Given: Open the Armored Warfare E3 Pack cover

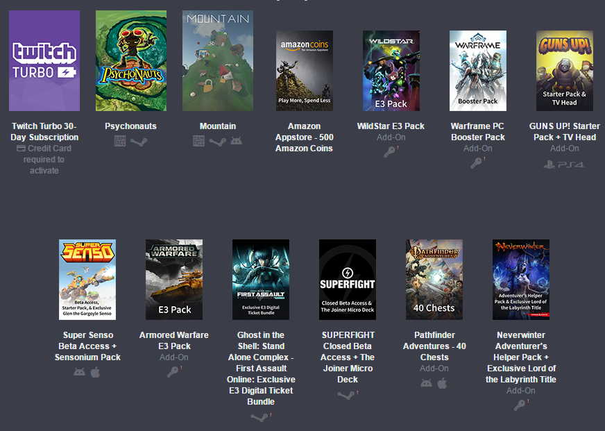Looking at the screenshot, I should click(174, 280).
